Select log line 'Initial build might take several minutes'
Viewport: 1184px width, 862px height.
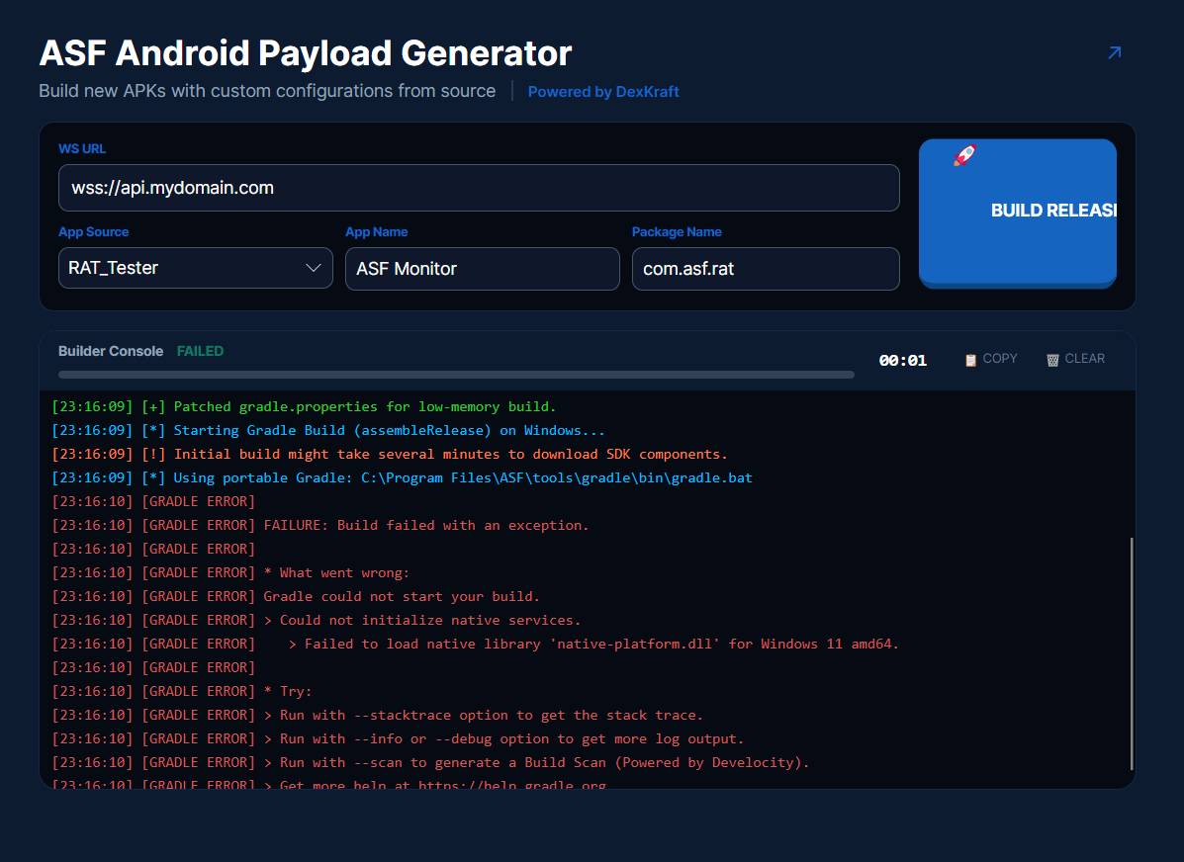pyautogui.click(x=390, y=455)
